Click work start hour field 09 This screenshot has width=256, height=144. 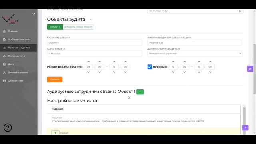pyautogui.click(x=88, y=67)
